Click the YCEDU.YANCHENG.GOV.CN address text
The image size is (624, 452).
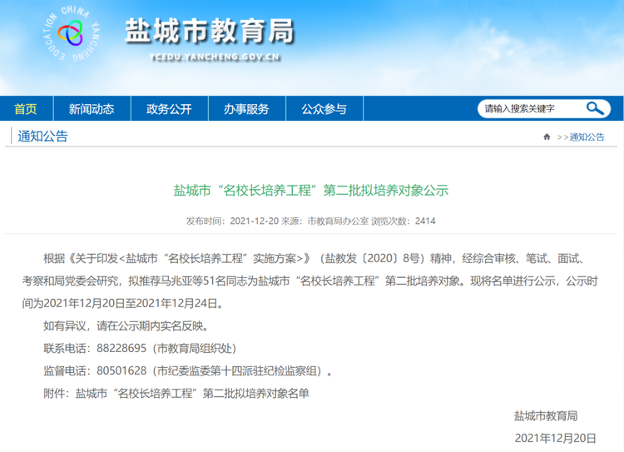click(215, 57)
